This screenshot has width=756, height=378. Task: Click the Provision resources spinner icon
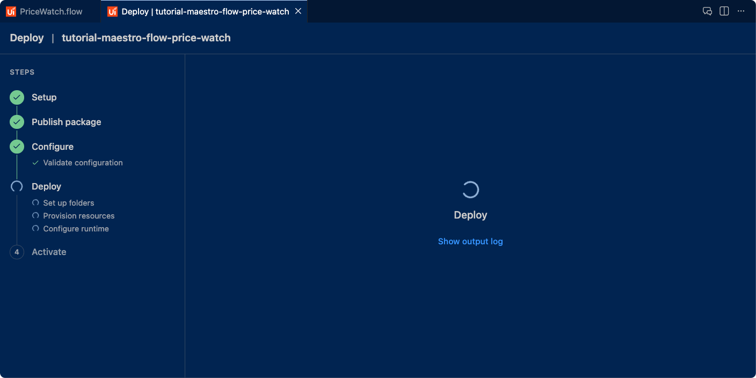click(35, 216)
